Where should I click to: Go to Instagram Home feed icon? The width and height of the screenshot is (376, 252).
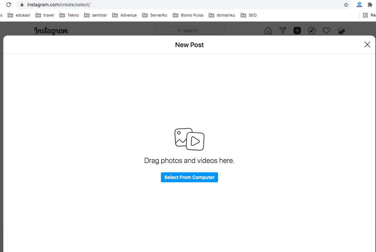pos(268,31)
